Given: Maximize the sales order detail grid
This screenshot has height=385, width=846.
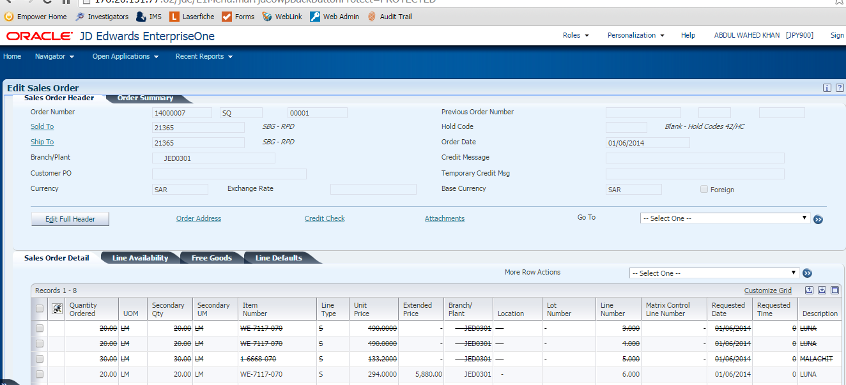Looking at the screenshot, I should [x=834, y=291].
